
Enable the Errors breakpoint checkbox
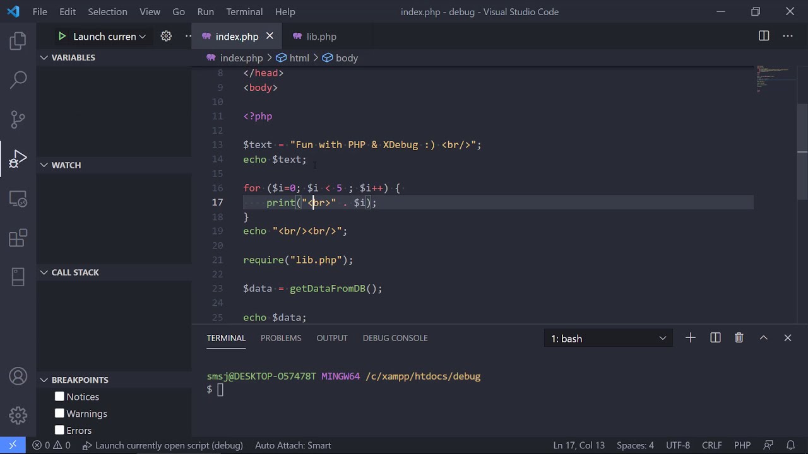[x=59, y=430]
